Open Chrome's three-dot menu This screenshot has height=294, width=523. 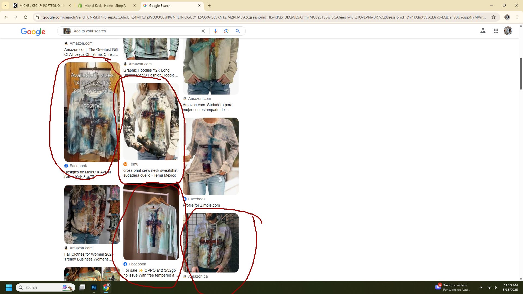tap(517, 17)
